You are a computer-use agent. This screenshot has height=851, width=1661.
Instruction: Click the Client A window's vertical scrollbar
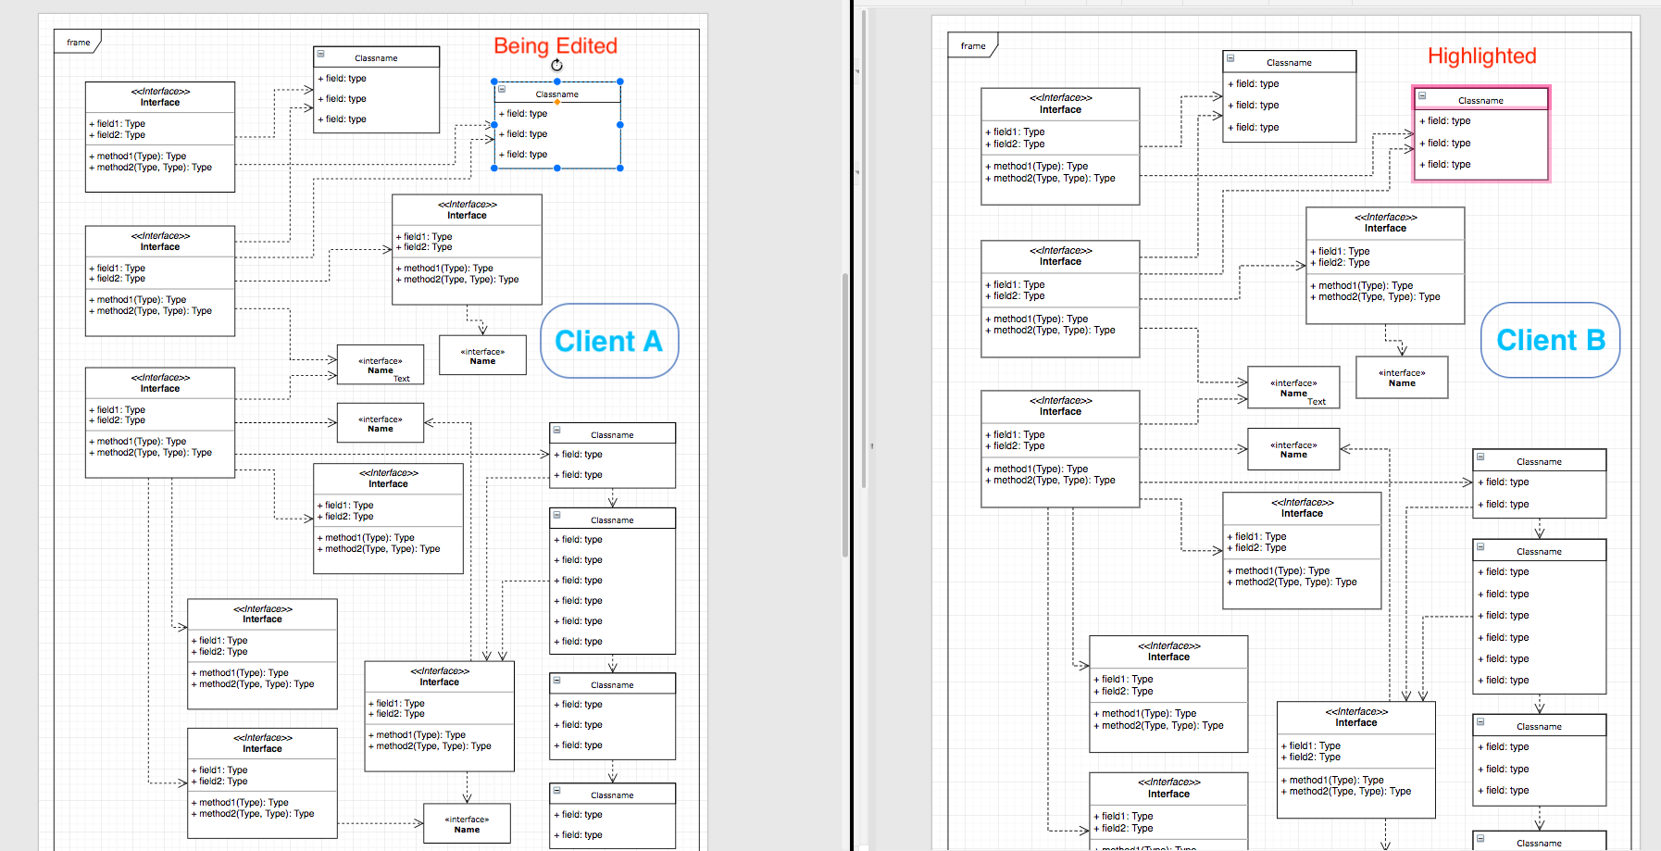844,414
